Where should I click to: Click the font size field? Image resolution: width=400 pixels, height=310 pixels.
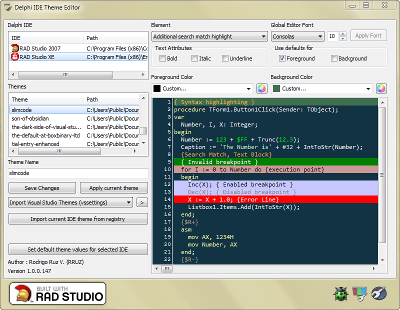coord(333,36)
